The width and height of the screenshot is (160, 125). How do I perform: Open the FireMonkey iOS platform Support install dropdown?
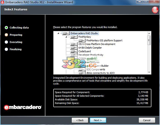[82, 40]
